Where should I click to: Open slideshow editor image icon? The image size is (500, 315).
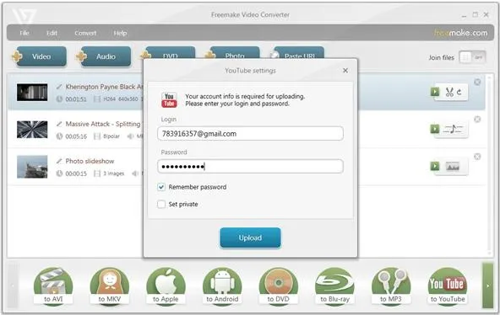pyautogui.click(x=453, y=166)
